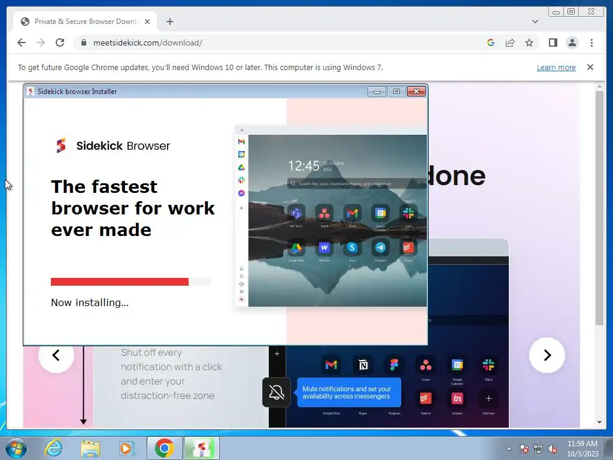This screenshot has height=460, width=613.
Task: Click the padlock site info icon
Action: [x=83, y=43]
